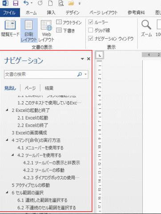
Task: Jump to heading 4.2.1 ツールバーの表示と非表示
Action: tap(52, 163)
